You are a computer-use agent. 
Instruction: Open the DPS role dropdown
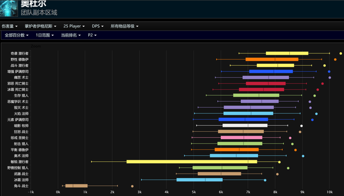(98, 26)
